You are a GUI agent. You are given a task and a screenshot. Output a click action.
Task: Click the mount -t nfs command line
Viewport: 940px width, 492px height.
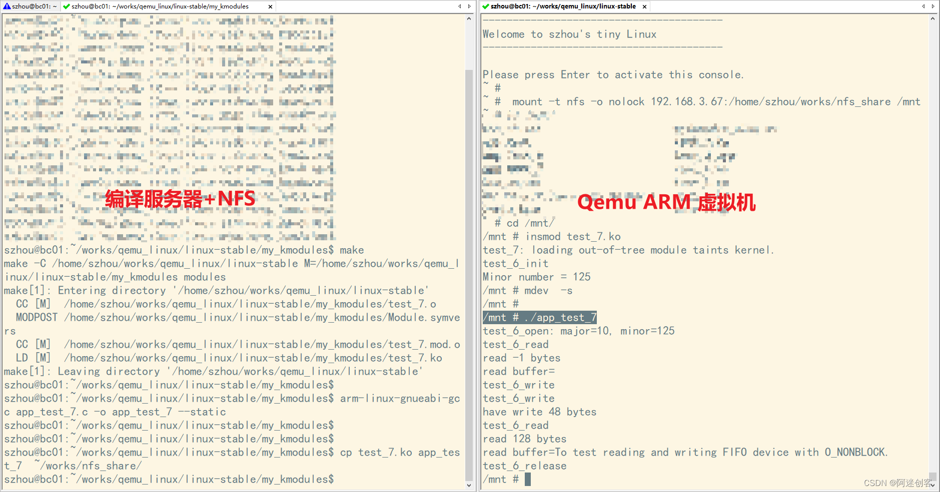[x=702, y=101]
